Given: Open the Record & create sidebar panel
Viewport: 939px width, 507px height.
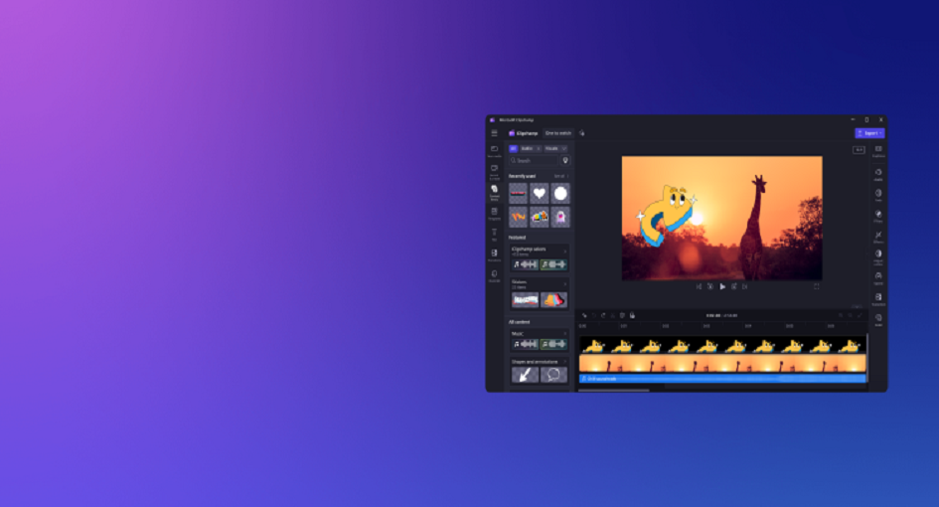Looking at the screenshot, I should click(x=494, y=172).
